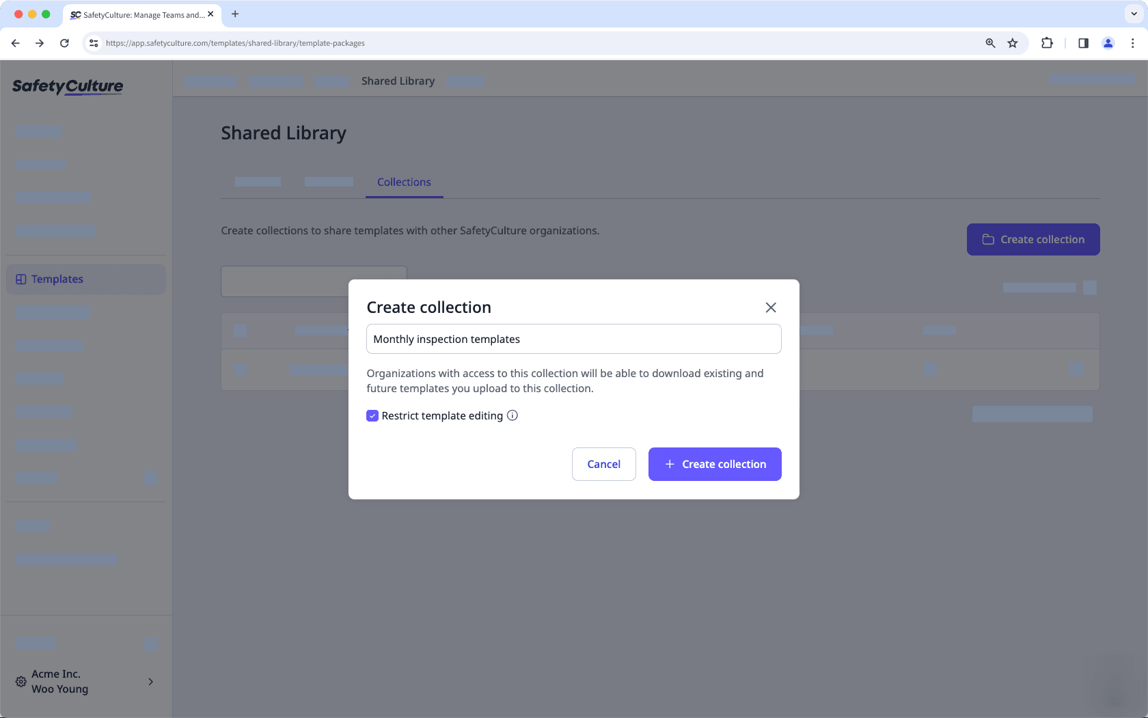Screen dimensions: 1148x718
Task: Click the collection name input field
Action: 573,339
